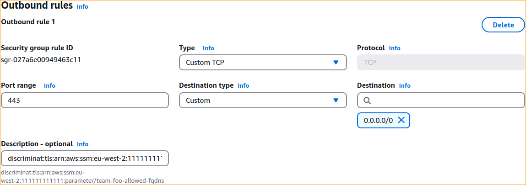
Task: Click the 0.0.0.0/0 chip label
Action: tap(378, 120)
